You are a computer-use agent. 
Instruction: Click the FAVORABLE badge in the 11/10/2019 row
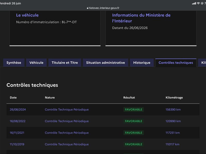(x=133, y=144)
